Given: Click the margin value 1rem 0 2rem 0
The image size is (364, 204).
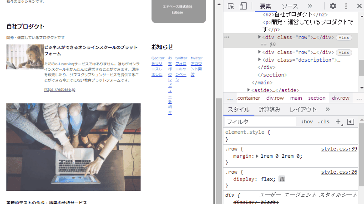Looking at the screenshot, I should tap(281, 156).
